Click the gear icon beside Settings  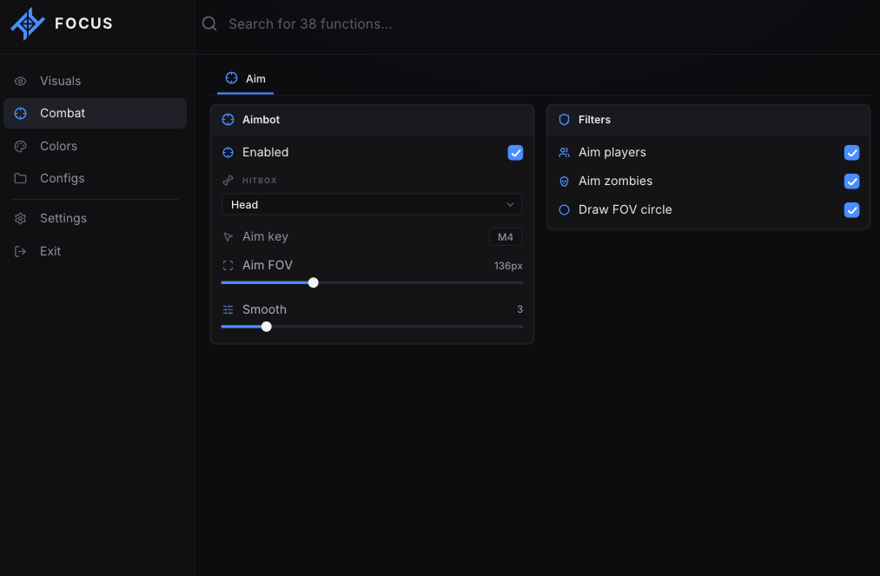click(20, 218)
